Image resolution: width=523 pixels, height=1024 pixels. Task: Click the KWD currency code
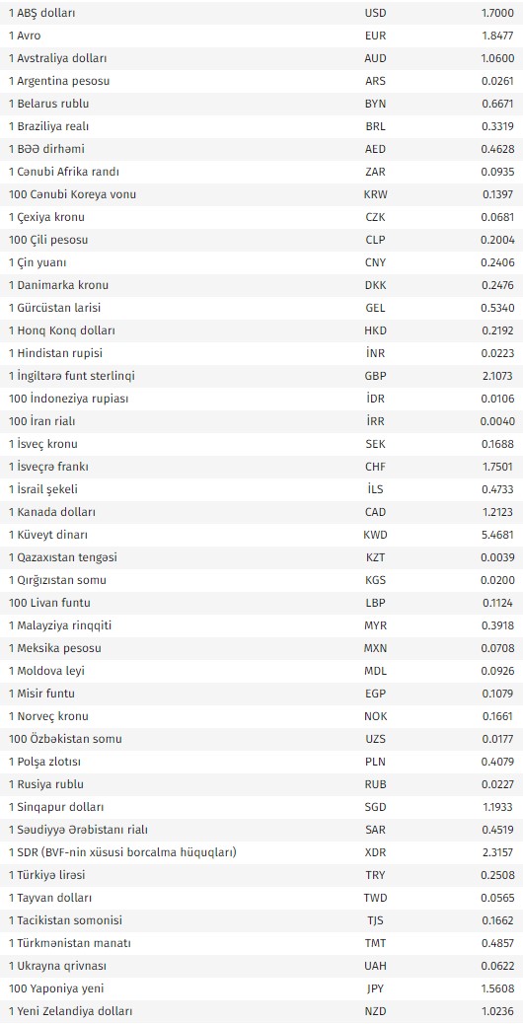375,535
